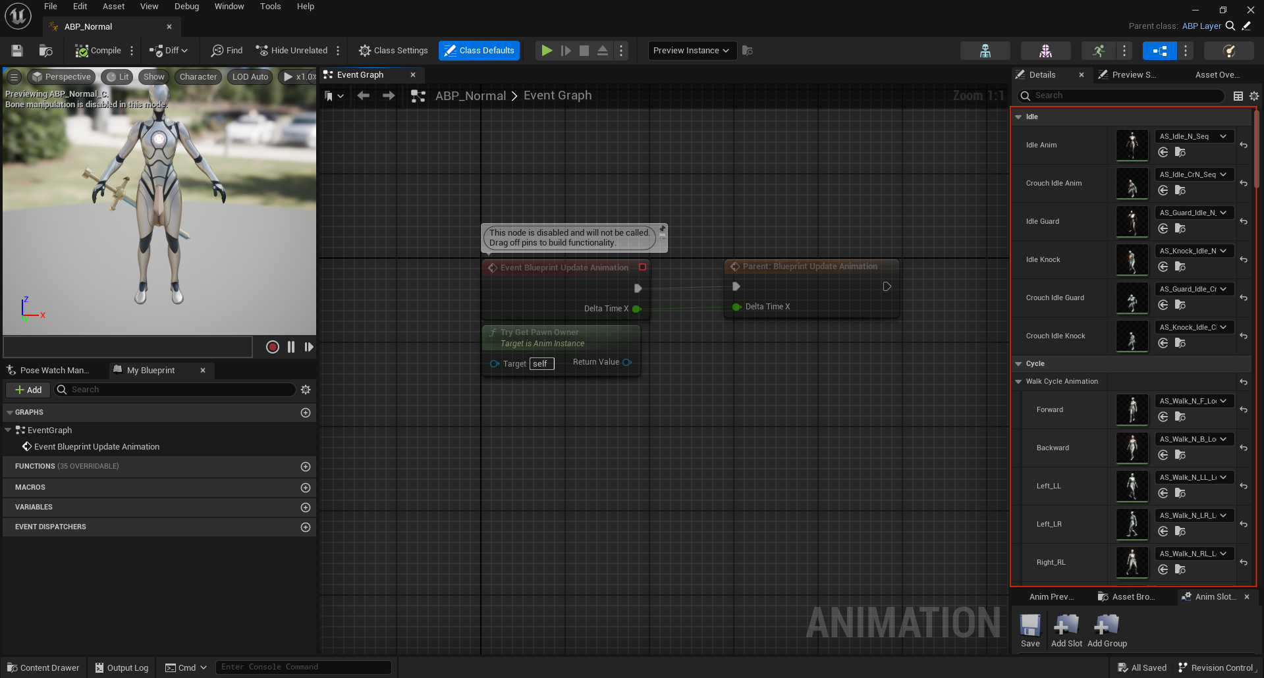The image size is (1264, 678).
Task: Click the Find button in toolbar
Action: click(227, 51)
